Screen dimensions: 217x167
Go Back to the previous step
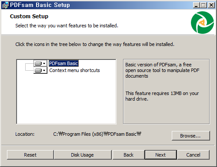coord(128,155)
